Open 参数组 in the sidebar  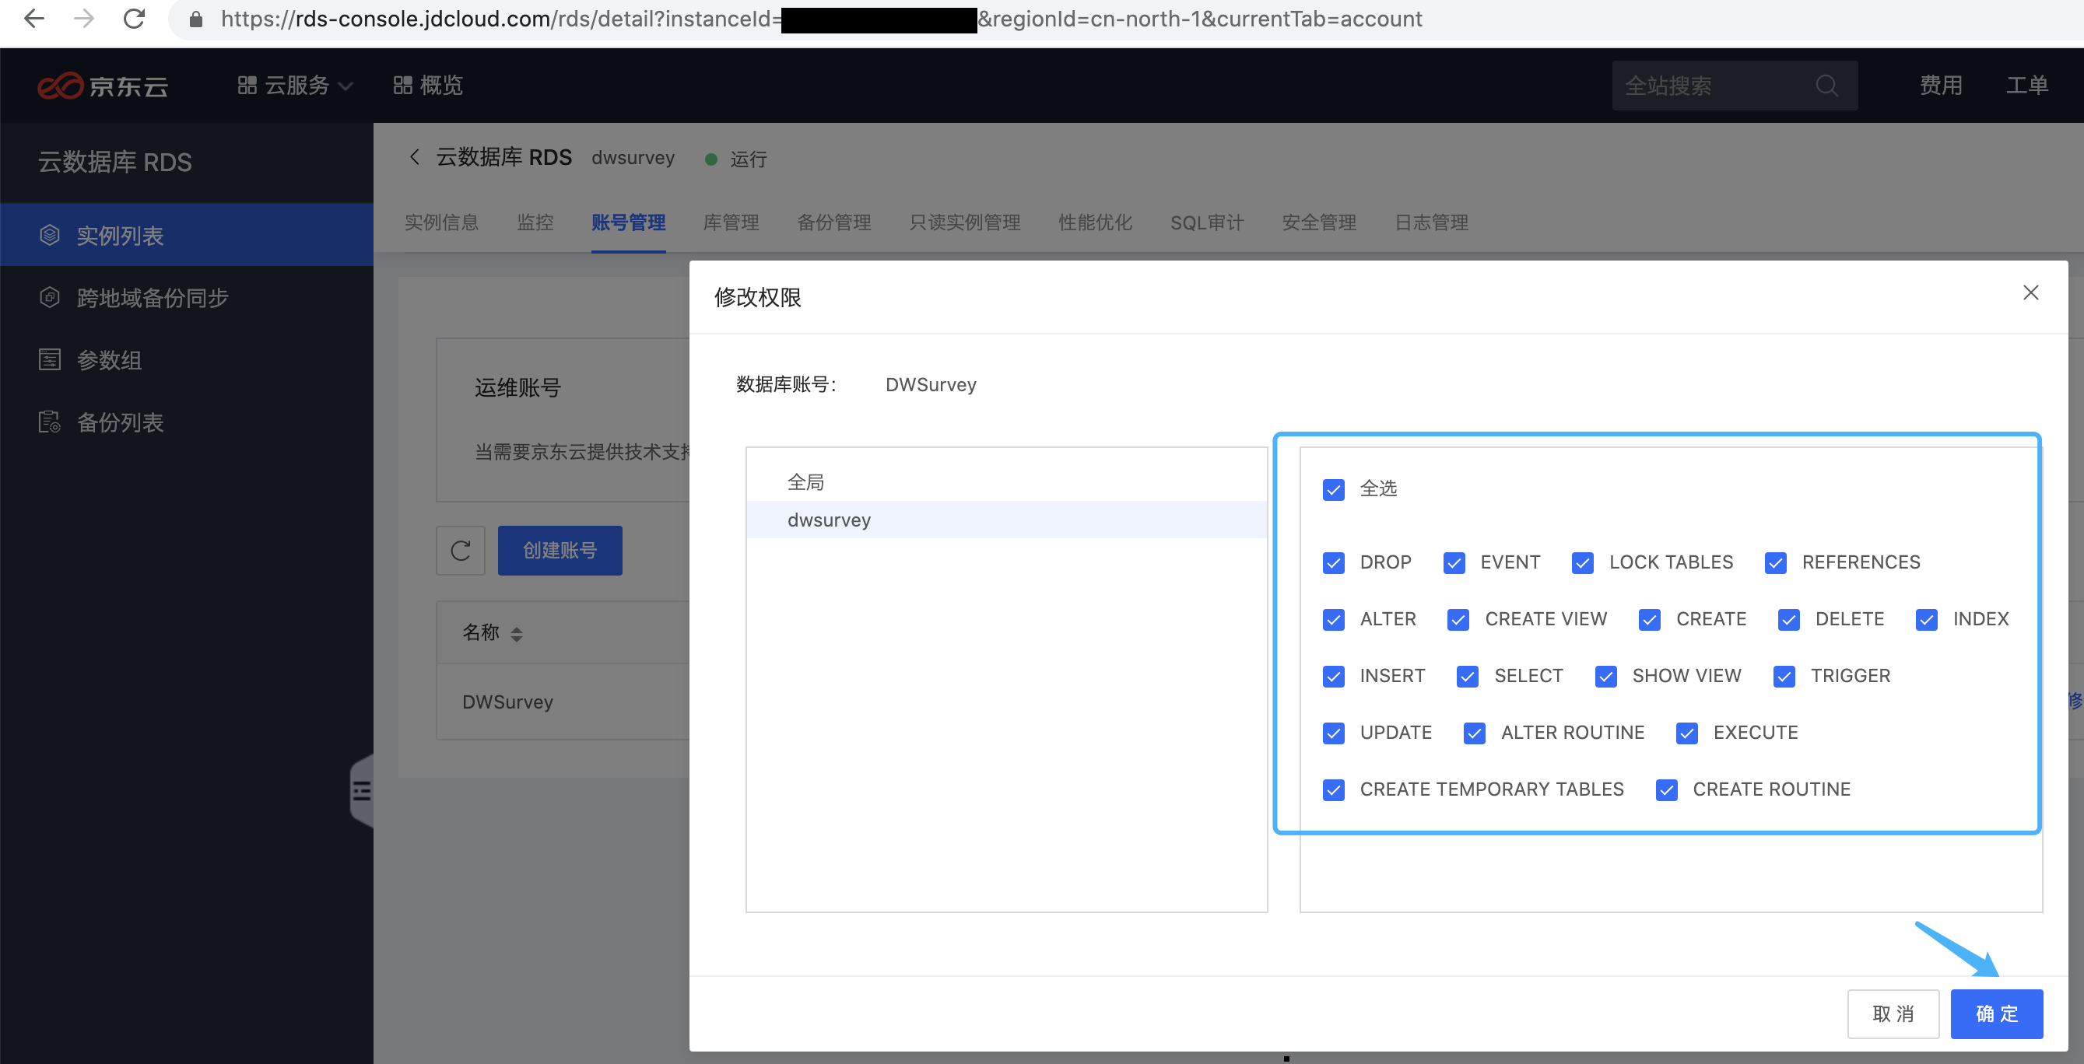[186, 360]
